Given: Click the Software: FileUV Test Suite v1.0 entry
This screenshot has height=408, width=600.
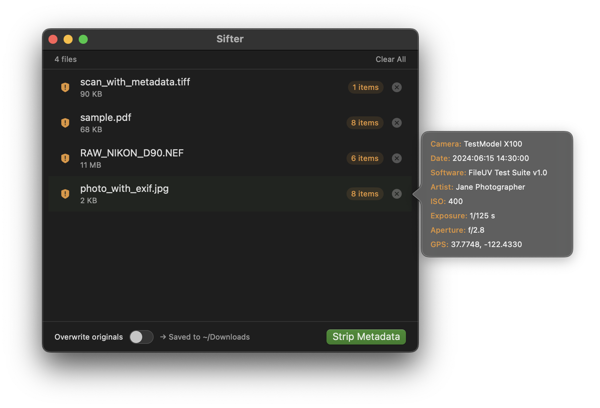Looking at the screenshot, I should [489, 173].
